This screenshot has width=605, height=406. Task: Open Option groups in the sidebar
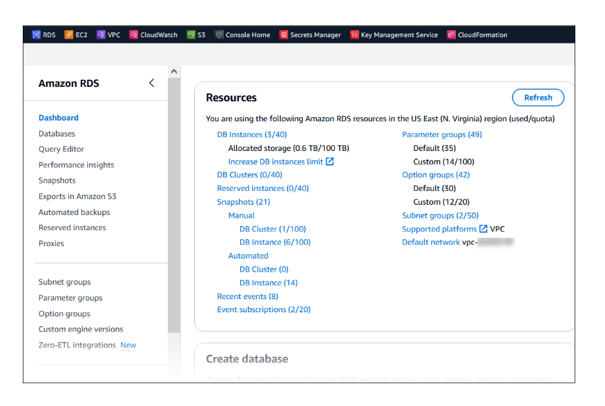coord(64,314)
